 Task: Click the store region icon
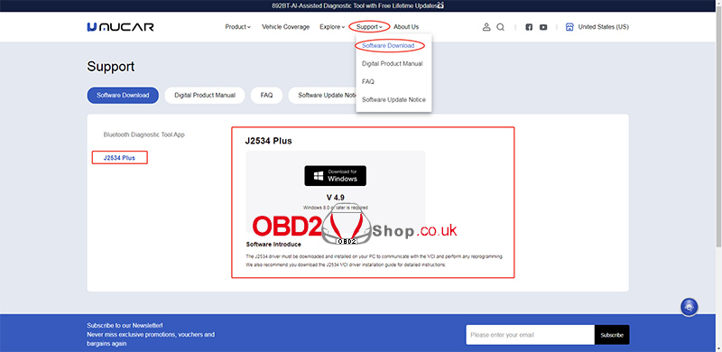(569, 27)
